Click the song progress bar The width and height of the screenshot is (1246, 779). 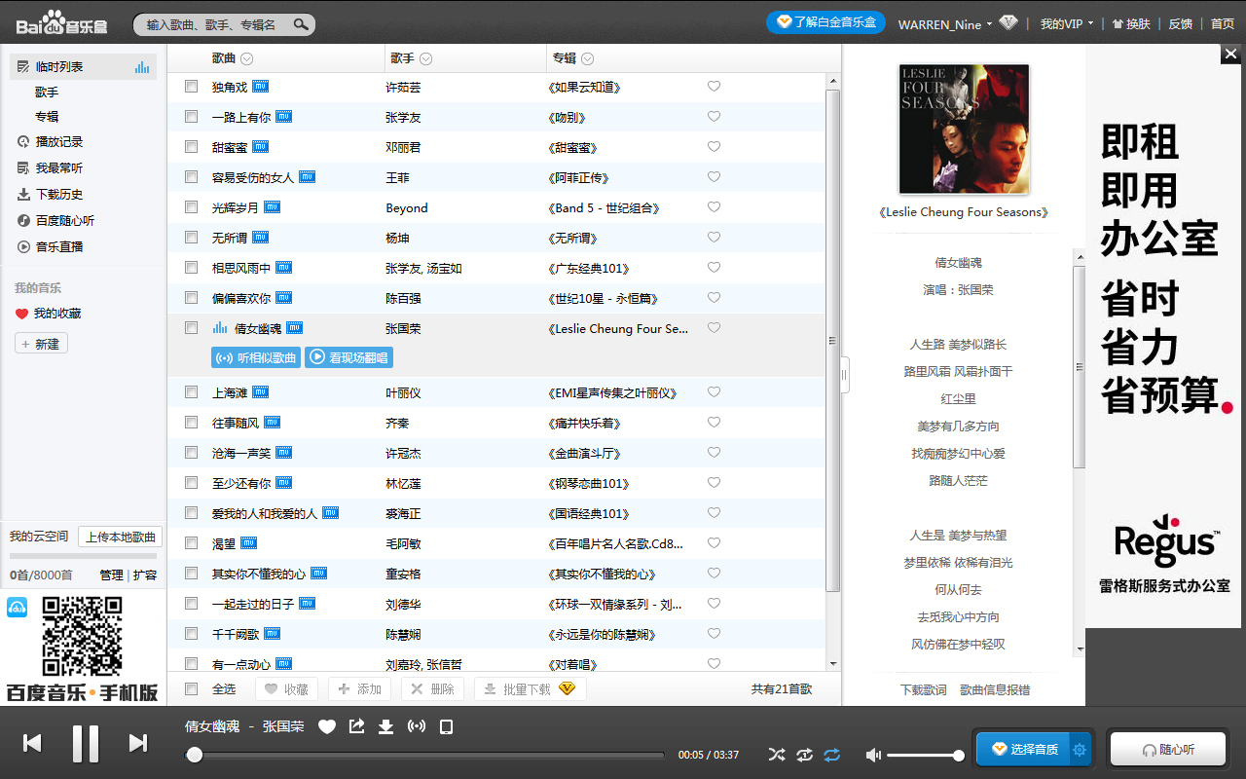(428, 755)
